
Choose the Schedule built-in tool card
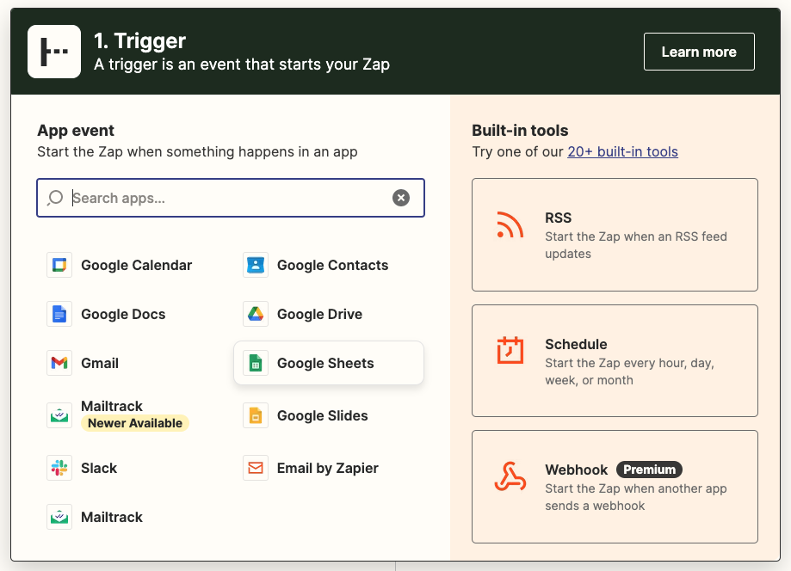pos(615,361)
